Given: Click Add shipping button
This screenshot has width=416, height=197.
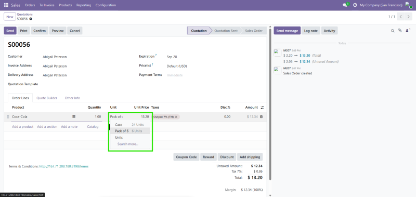Looking at the screenshot, I should pyautogui.click(x=250, y=157).
